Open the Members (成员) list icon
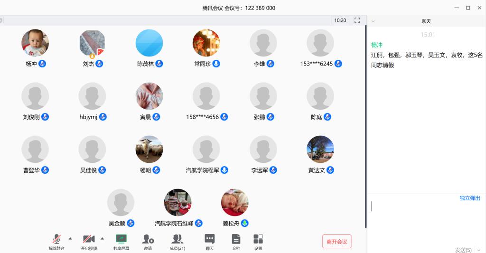Viewport: 486px width, 253px height. pos(178,239)
